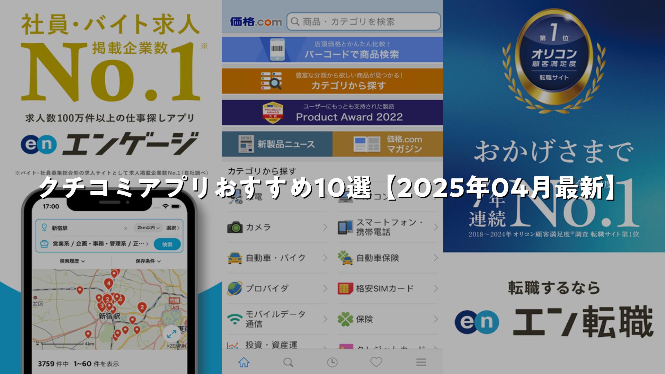Expand the プロバイダ row chevron
Image resolution: width=665 pixels, height=374 pixels.
pos(325,288)
